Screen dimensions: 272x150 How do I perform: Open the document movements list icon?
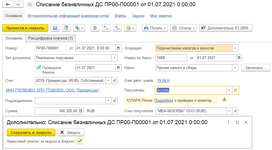95,28
